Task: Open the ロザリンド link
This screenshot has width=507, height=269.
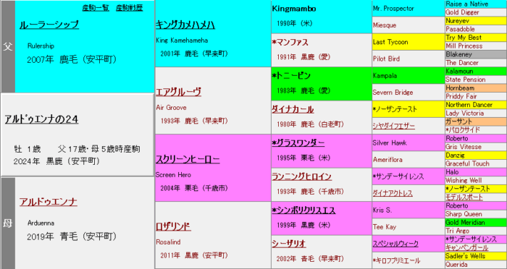Action: pyautogui.click(x=173, y=226)
